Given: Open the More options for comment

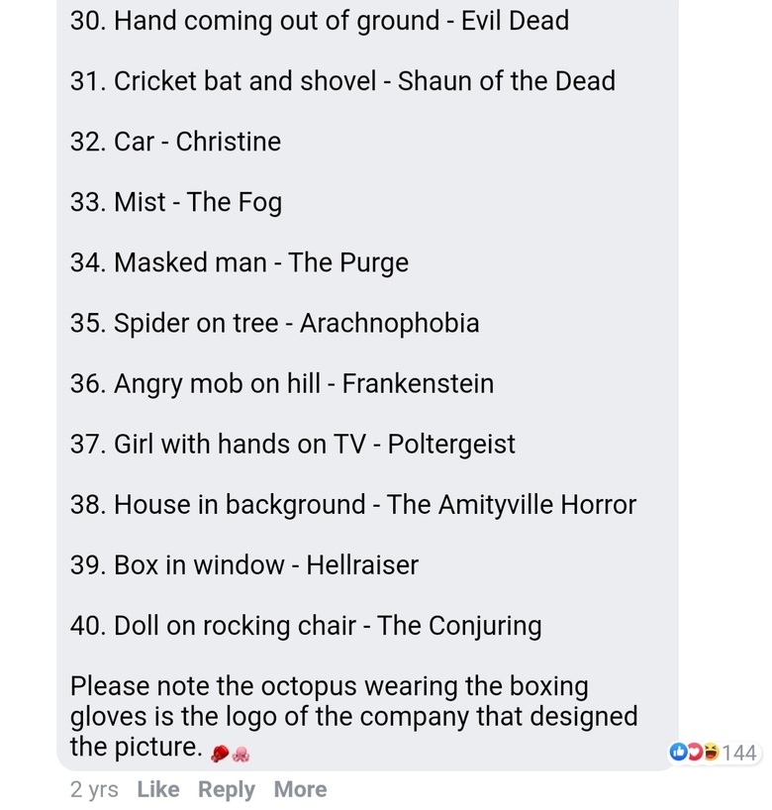Looking at the screenshot, I should (300, 789).
